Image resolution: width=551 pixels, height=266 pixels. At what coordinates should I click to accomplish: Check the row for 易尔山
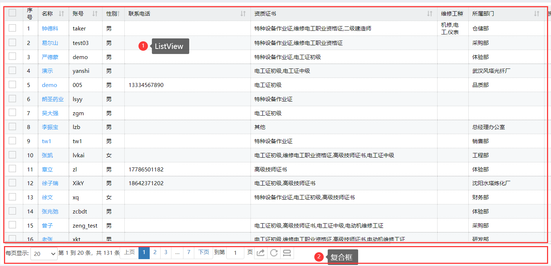point(12,42)
